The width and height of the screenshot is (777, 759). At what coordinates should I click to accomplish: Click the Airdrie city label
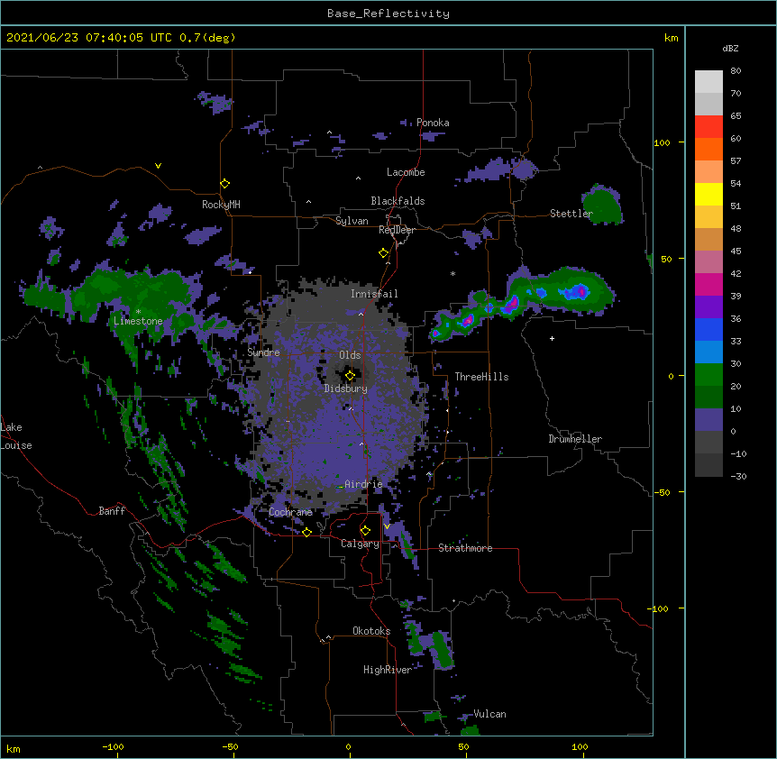point(363,484)
